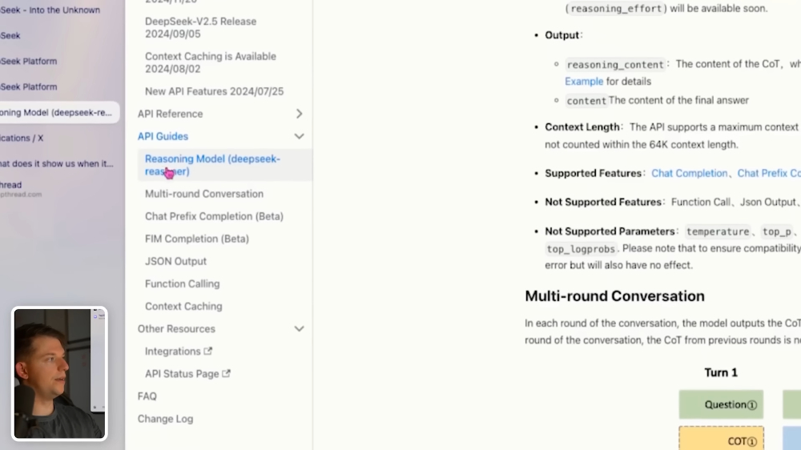The height and width of the screenshot is (450, 801).
Task: Open the FAQ page
Action: coord(147,396)
